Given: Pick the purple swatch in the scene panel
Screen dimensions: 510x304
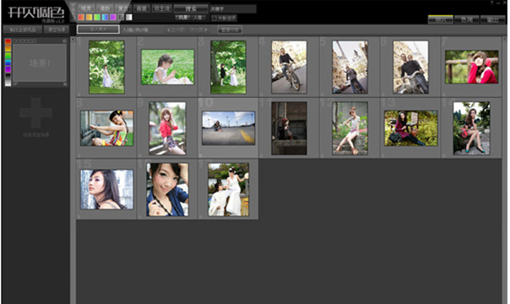Looking at the screenshot, I should click(x=8, y=69).
